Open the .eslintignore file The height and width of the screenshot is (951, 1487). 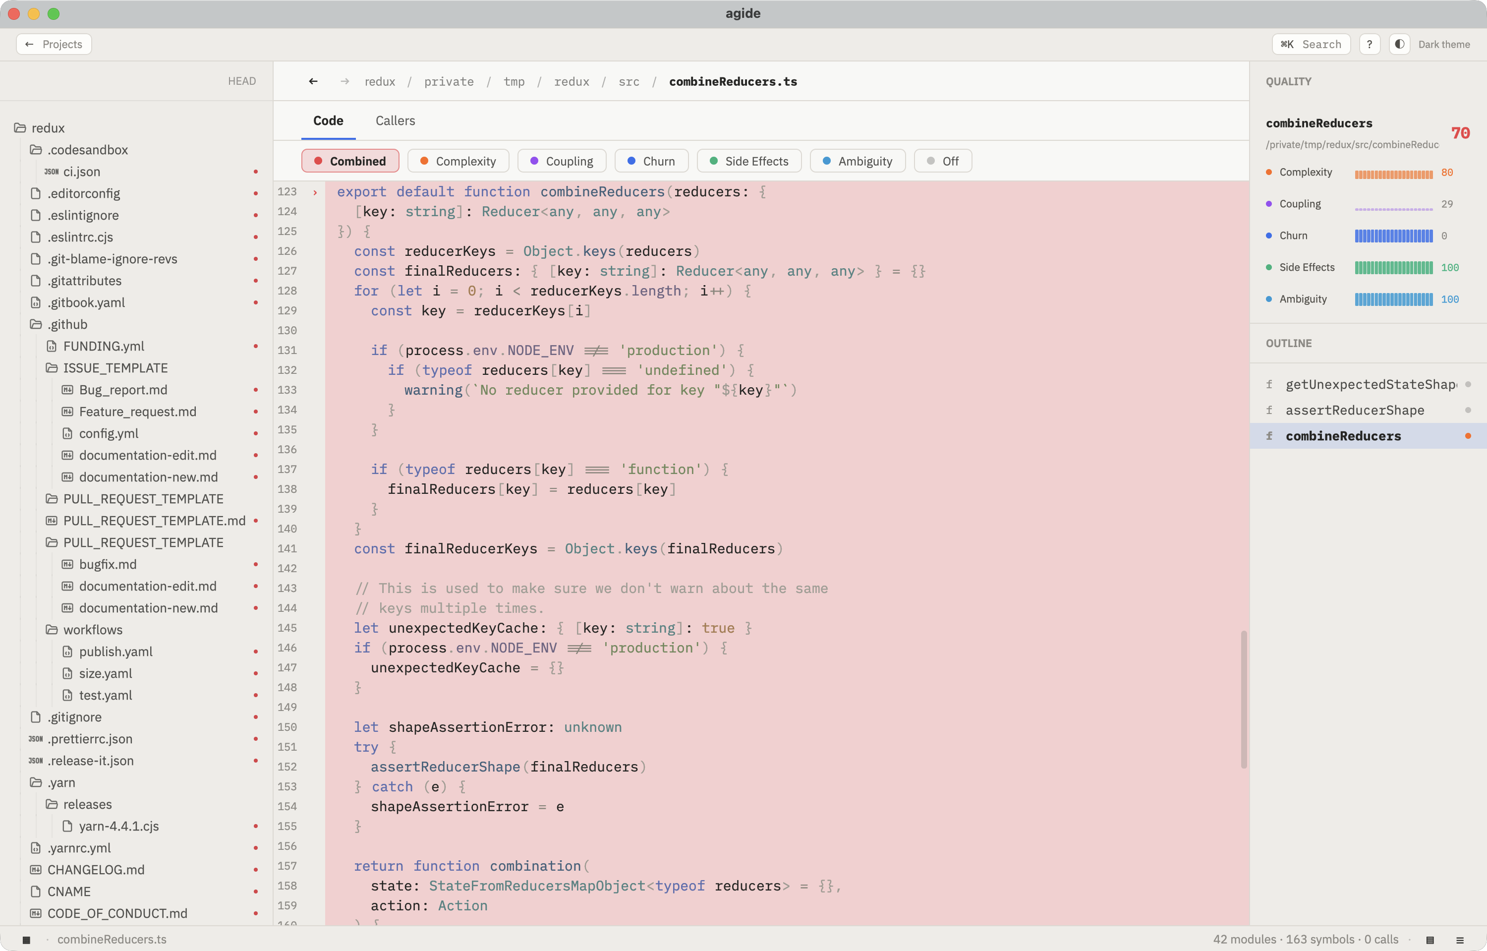point(83,216)
